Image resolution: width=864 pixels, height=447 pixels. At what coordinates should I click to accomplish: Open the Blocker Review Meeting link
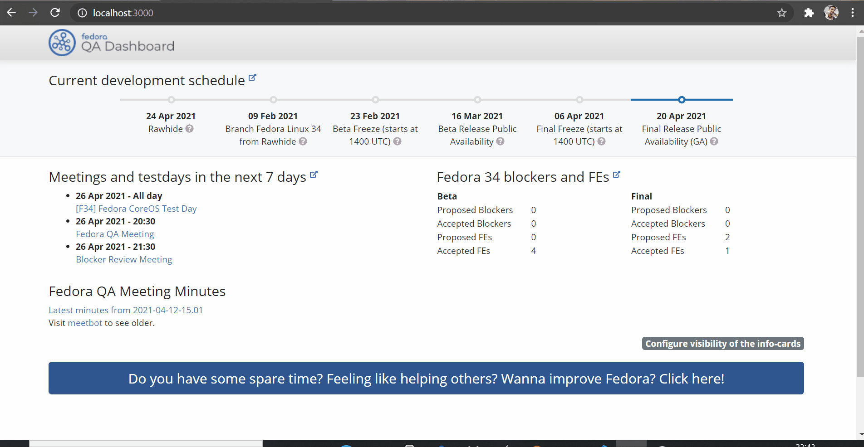(124, 259)
